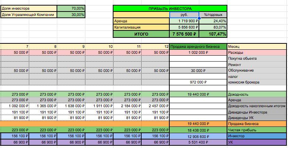Select the УК payout 5 531 400 ₽
This screenshot has height=148, width=288.
(x=198, y=142)
